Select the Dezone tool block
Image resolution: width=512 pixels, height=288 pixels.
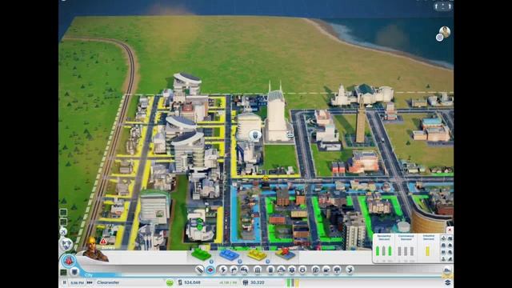pyautogui.click(x=285, y=254)
